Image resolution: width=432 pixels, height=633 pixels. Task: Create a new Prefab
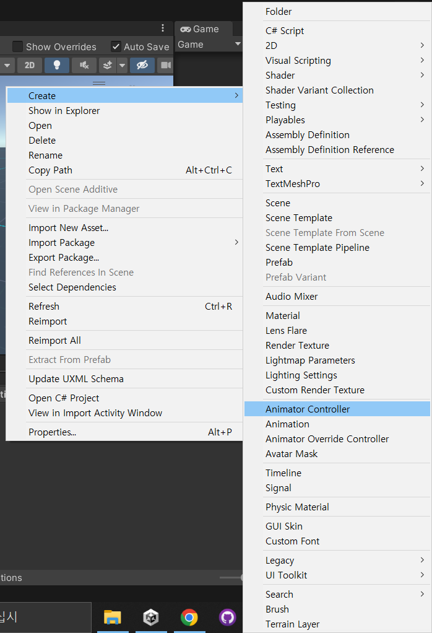(x=337, y=263)
